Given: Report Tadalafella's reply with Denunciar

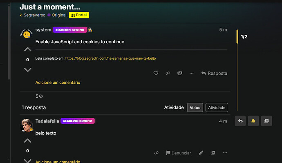Looking at the screenshot, I should point(179,153).
